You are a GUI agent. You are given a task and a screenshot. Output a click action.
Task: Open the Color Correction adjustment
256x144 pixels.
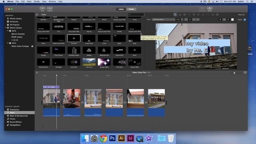pos(184,14)
